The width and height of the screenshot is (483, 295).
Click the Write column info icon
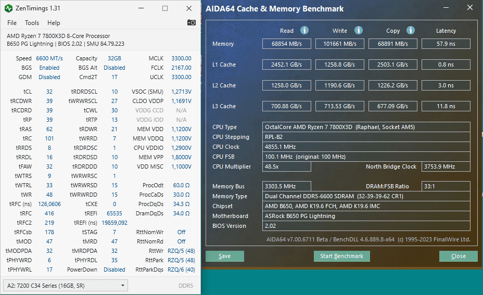tap(358, 30)
